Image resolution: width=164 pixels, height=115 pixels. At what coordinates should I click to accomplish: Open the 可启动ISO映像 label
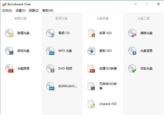(108, 86)
